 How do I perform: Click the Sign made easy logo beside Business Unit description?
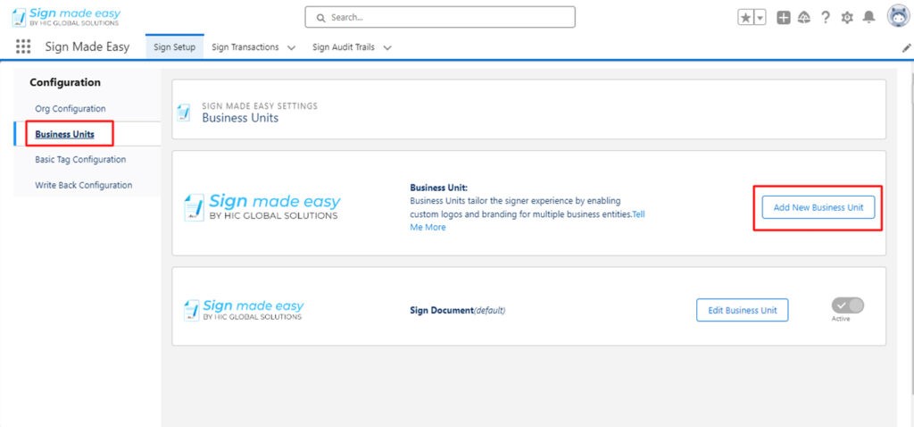[262, 207]
